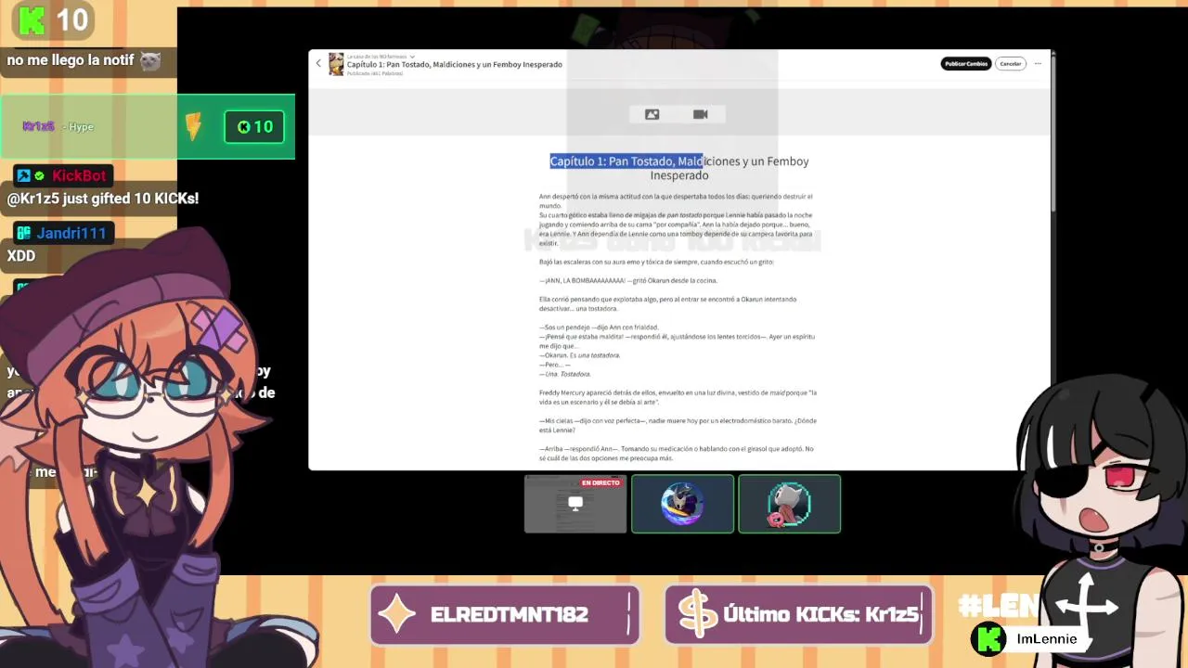Add an image with the photo icon

[x=652, y=114]
